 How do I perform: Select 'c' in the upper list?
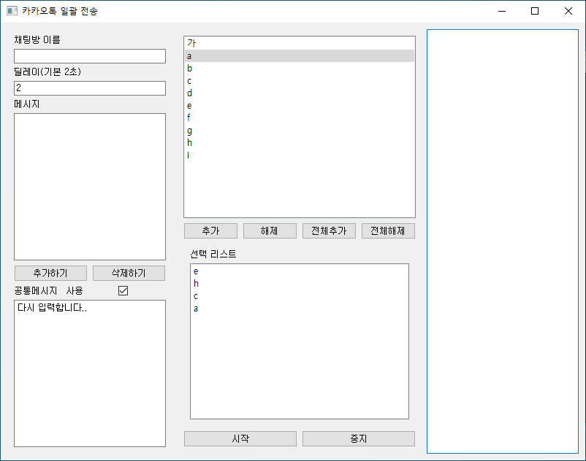300,80
